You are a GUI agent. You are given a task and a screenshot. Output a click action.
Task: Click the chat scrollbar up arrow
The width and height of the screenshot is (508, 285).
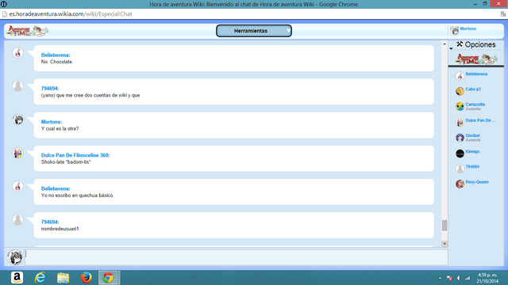point(444,44)
